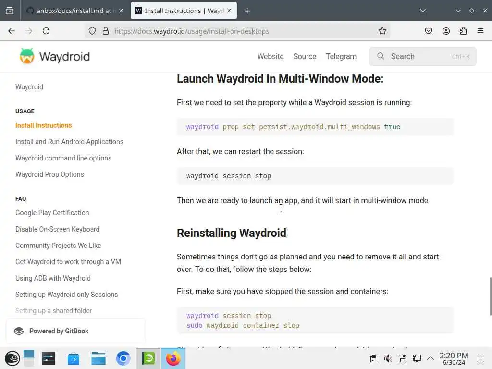
Task: Open the system settings taskbar icon
Action: tap(49, 358)
